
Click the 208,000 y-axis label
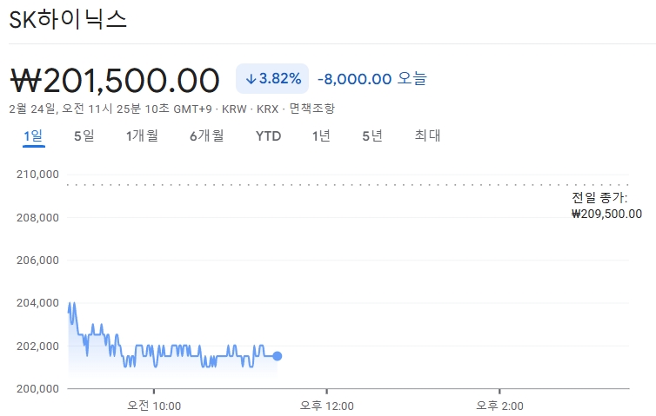(37, 217)
